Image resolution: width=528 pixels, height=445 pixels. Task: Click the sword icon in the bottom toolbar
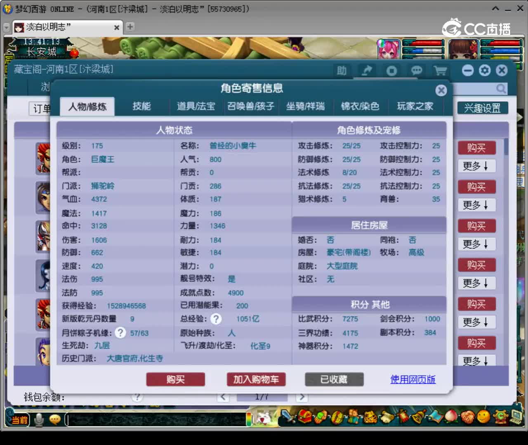[x=288, y=417]
